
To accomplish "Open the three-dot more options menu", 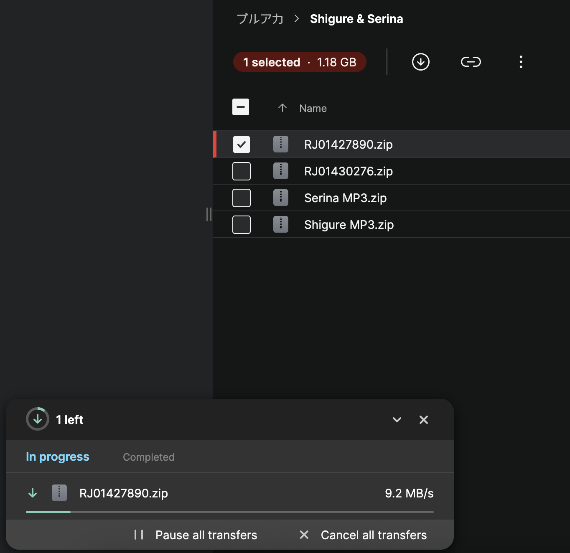I will (521, 62).
